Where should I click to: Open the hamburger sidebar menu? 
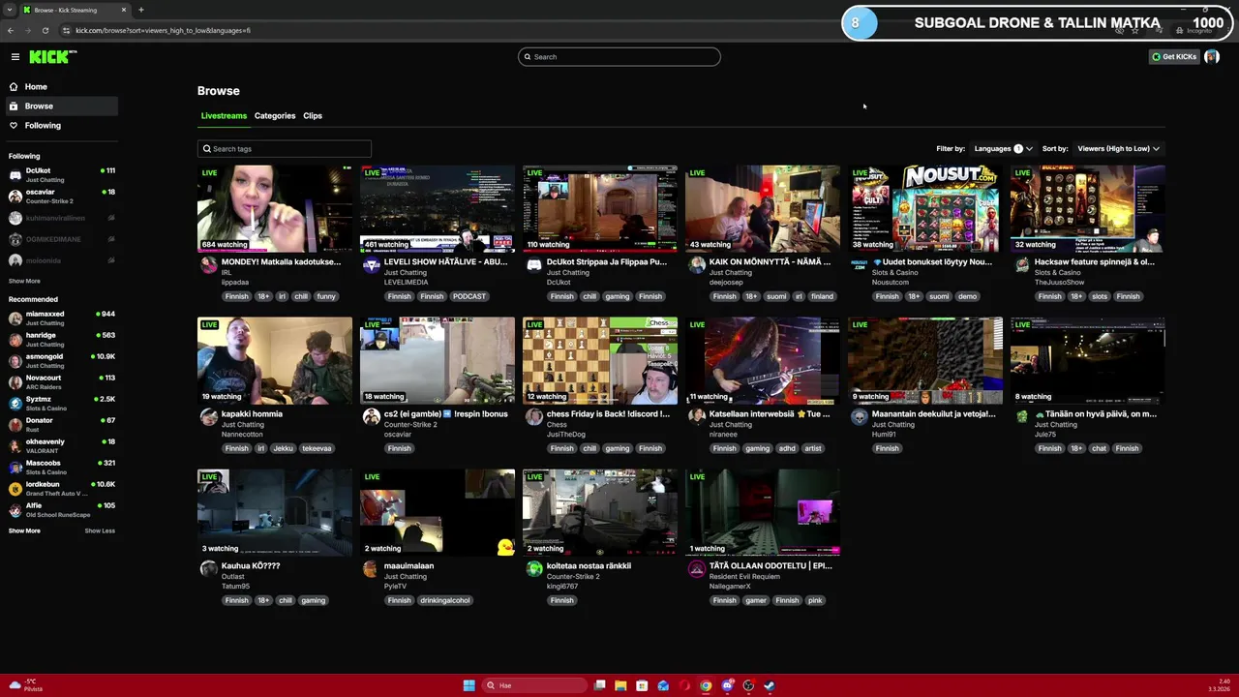[15, 57]
